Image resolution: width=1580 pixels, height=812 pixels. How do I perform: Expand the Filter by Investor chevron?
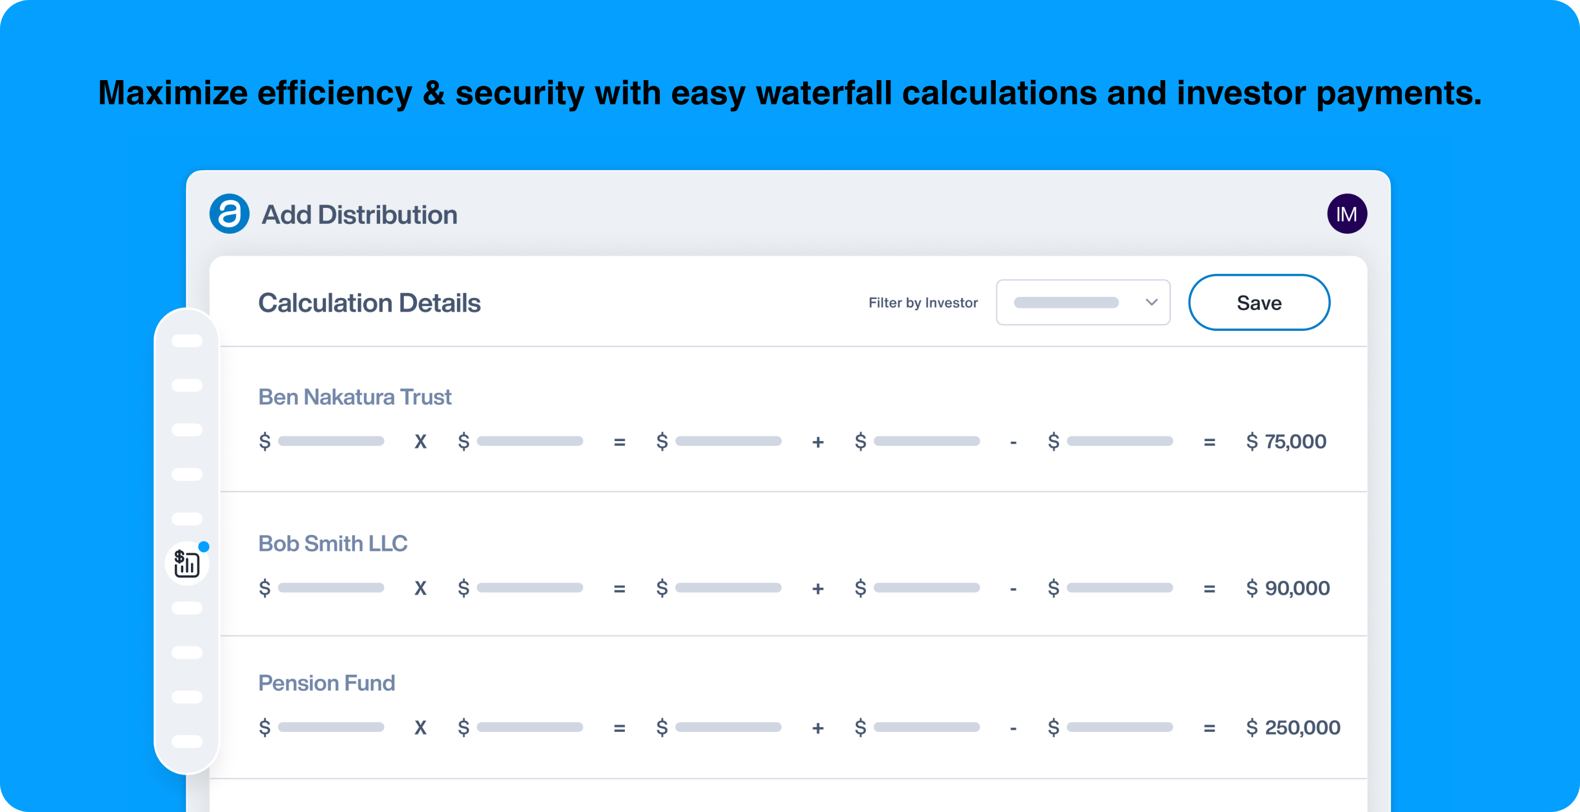1152,302
